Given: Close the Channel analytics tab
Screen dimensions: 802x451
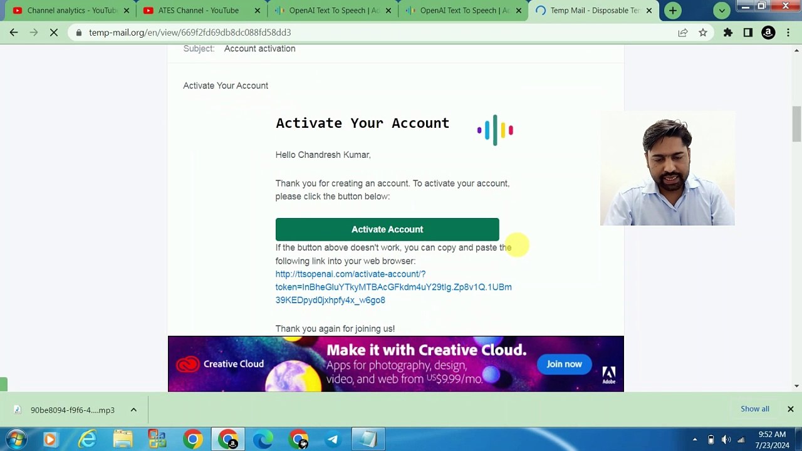Looking at the screenshot, I should 126,10.
